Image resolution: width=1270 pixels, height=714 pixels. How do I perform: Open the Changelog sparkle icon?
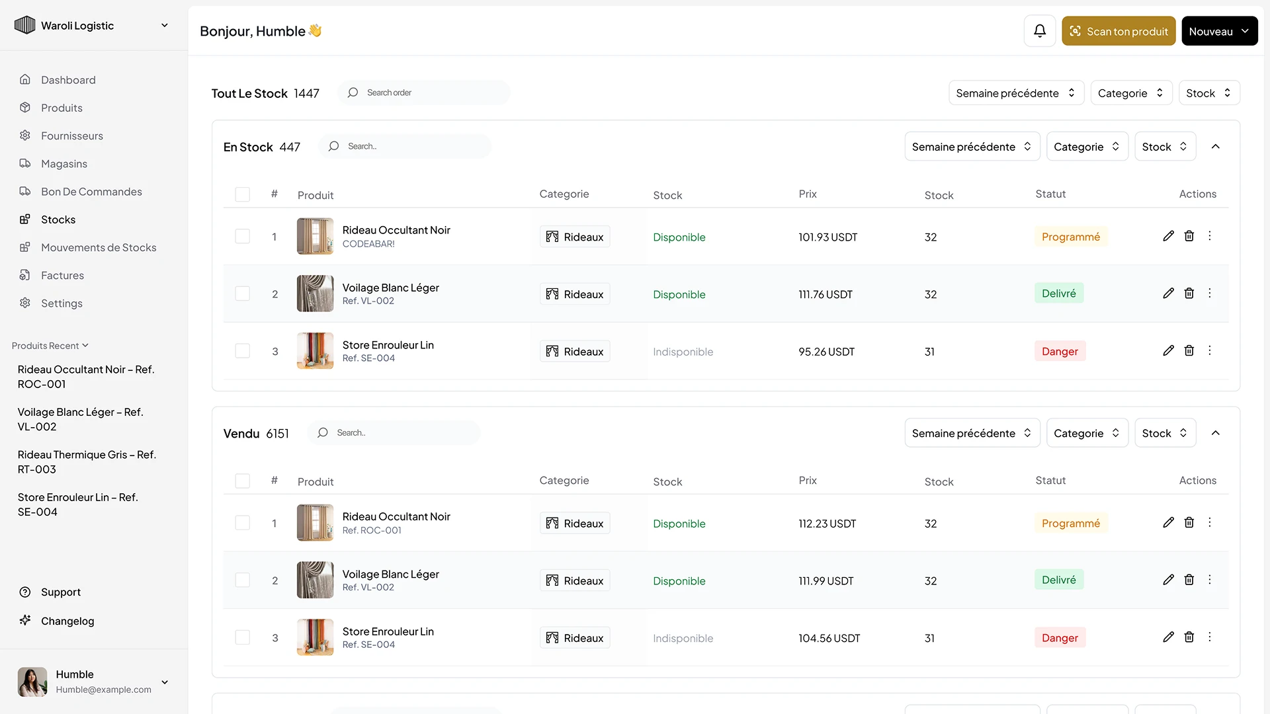click(x=25, y=620)
